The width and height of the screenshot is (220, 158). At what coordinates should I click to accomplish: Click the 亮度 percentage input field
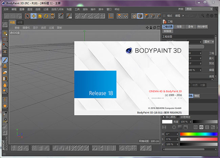[184, 121]
